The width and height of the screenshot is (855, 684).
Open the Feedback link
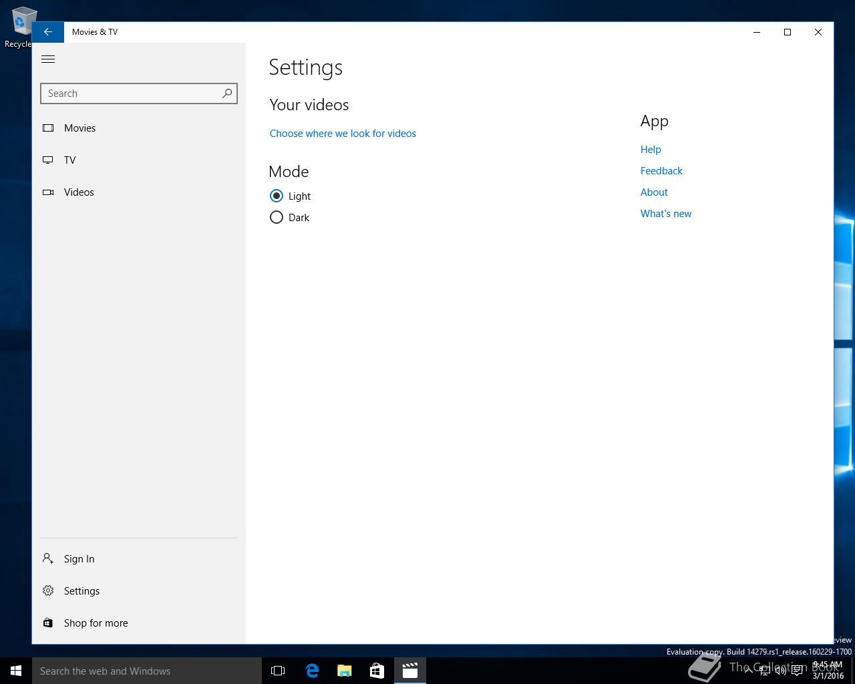pos(661,171)
